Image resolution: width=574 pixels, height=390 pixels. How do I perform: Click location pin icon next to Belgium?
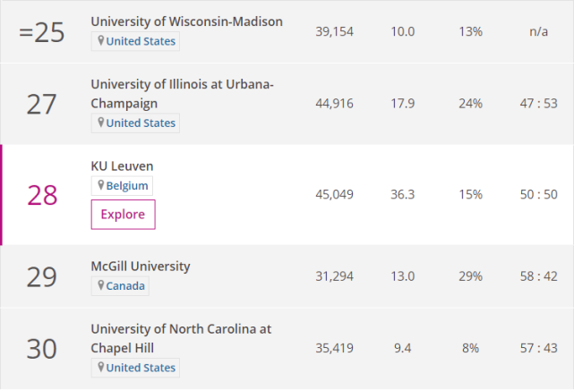click(x=101, y=185)
